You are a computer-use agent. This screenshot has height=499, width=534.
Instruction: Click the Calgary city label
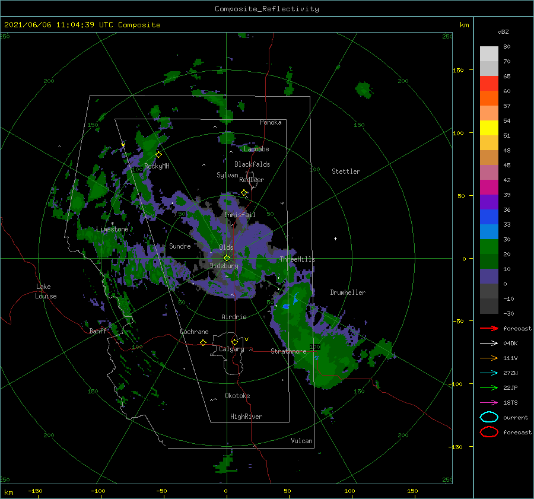(x=231, y=349)
